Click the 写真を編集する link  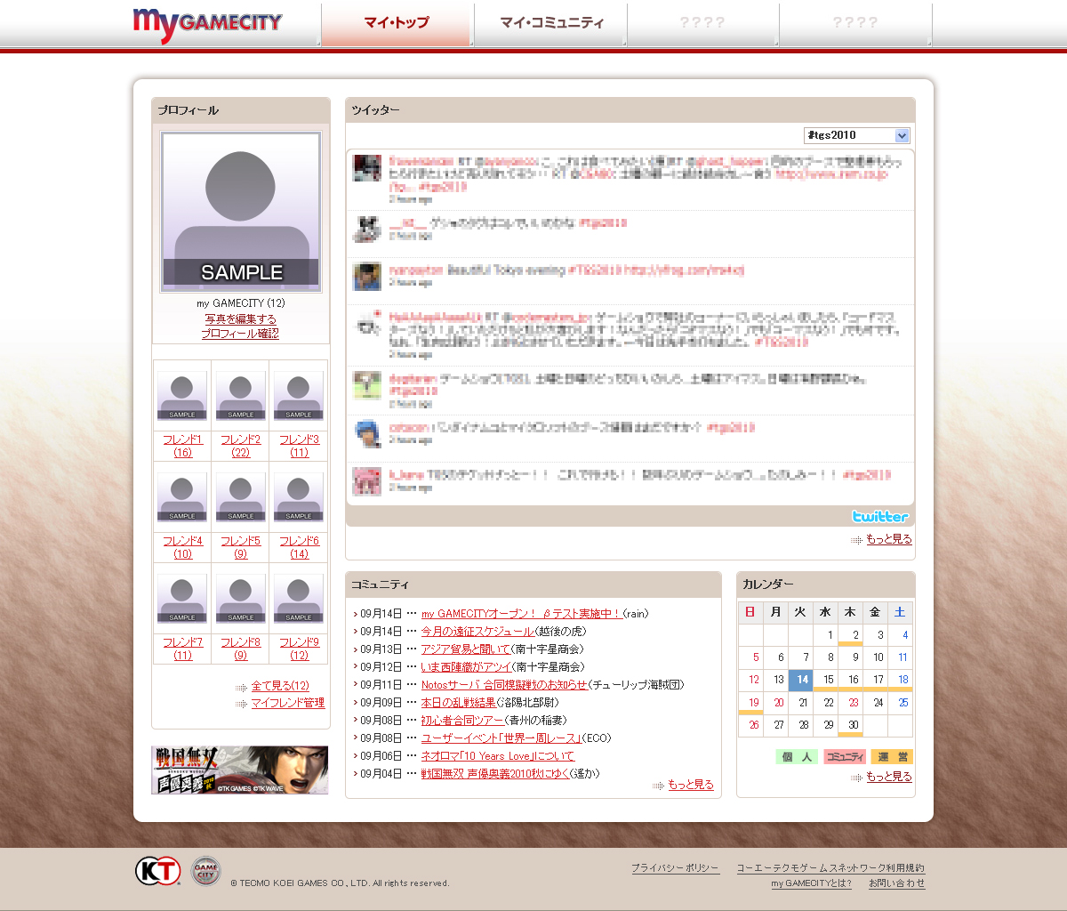tap(240, 318)
